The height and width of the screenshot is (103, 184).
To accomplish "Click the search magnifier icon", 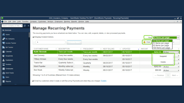I will point(25,26).
